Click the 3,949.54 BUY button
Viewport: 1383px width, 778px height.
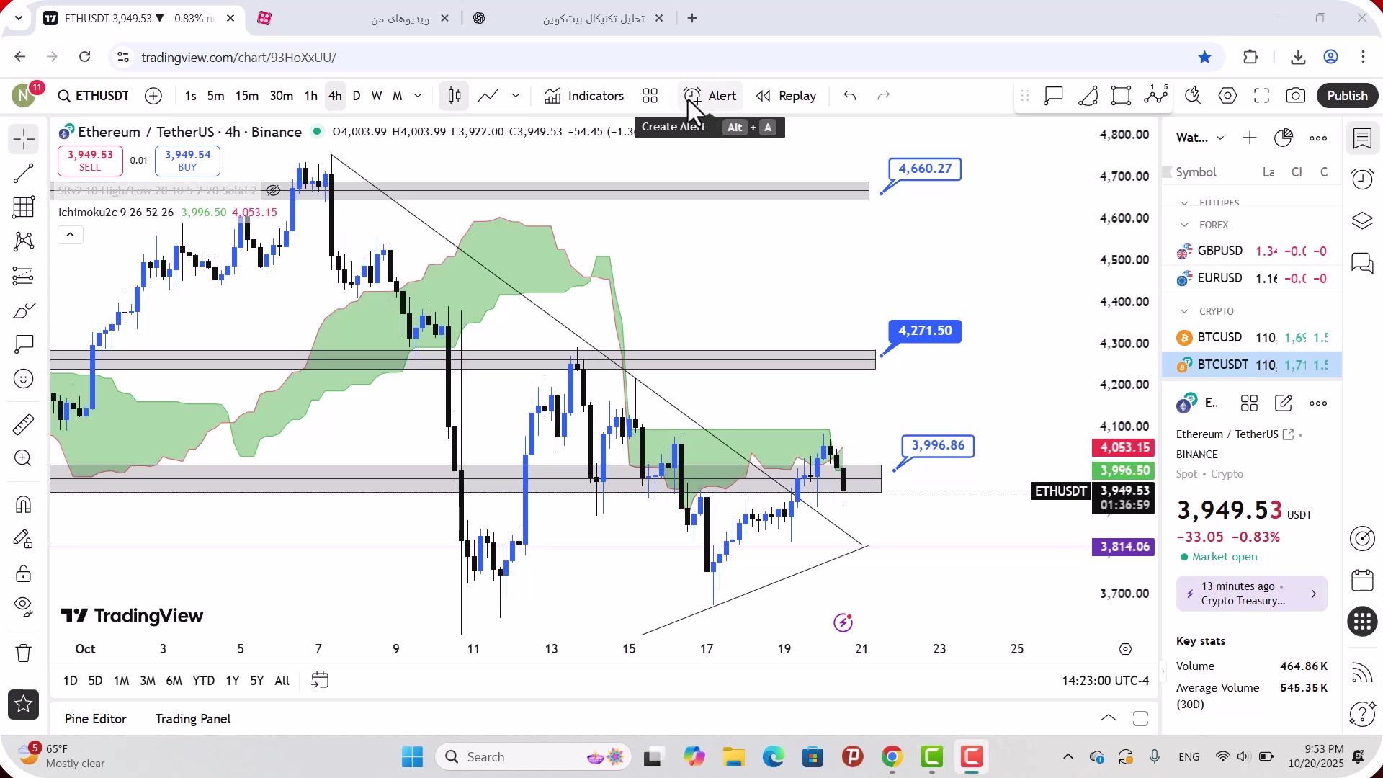(x=187, y=161)
